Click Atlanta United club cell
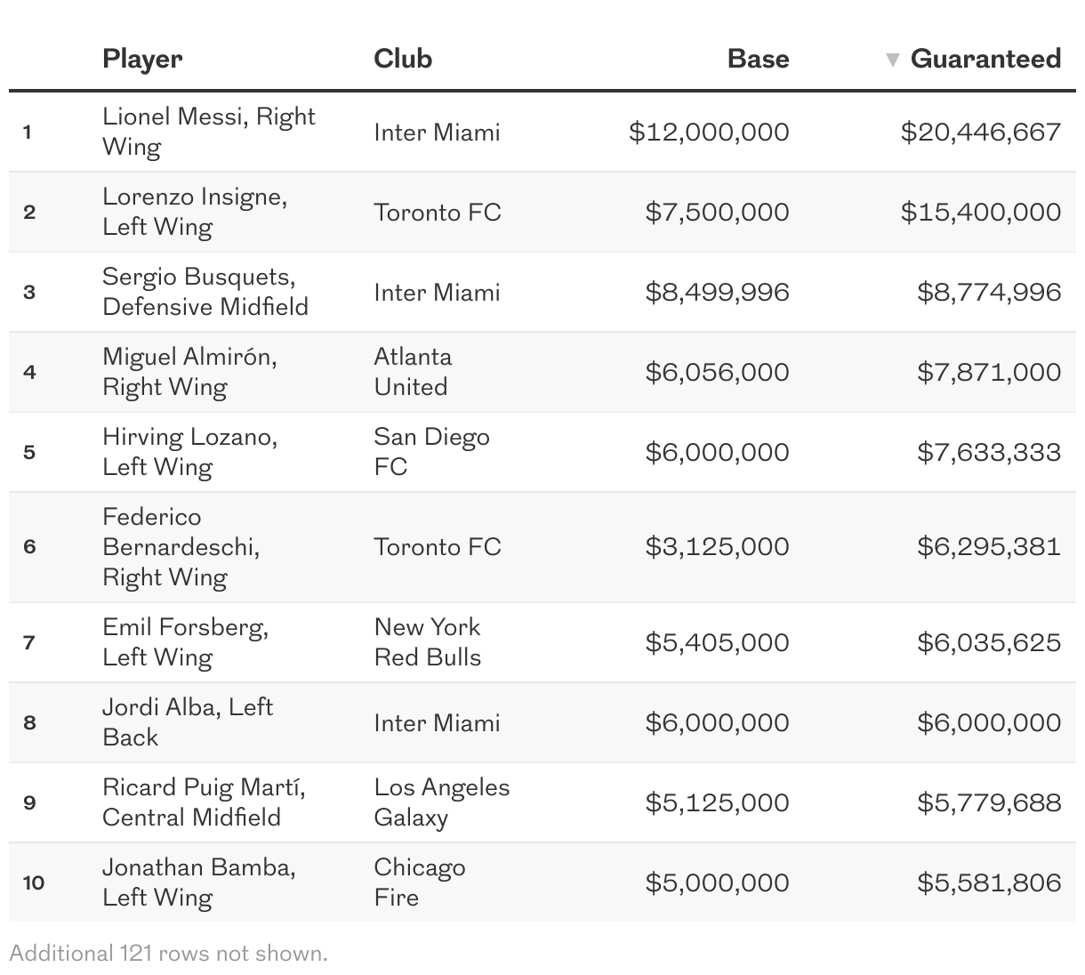Image resolution: width=1085 pixels, height=975 pixels. tap(413, 372)
